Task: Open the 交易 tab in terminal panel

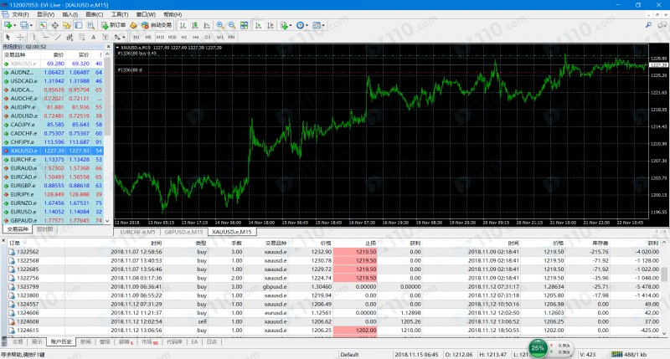Action: tap(18, 341)
